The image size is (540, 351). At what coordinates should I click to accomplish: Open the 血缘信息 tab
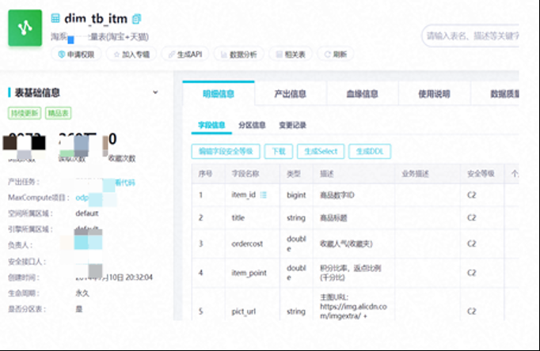coord(362,93)
